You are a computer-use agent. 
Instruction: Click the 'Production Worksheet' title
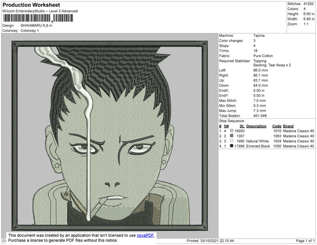31,5
